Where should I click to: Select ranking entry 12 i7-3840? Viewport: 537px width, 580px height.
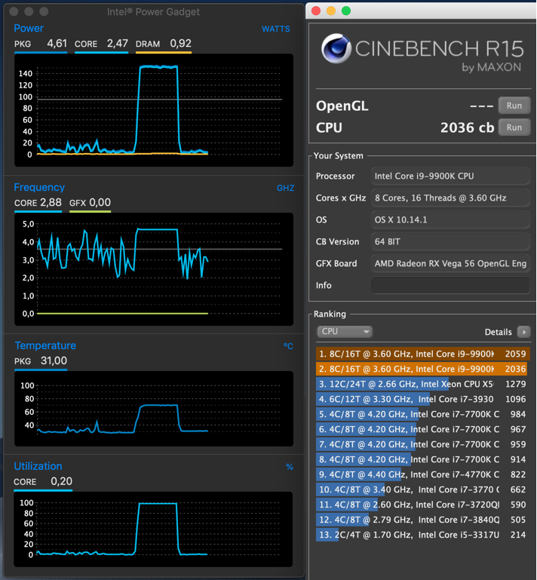pyautogui.click(x=422, y=520)
